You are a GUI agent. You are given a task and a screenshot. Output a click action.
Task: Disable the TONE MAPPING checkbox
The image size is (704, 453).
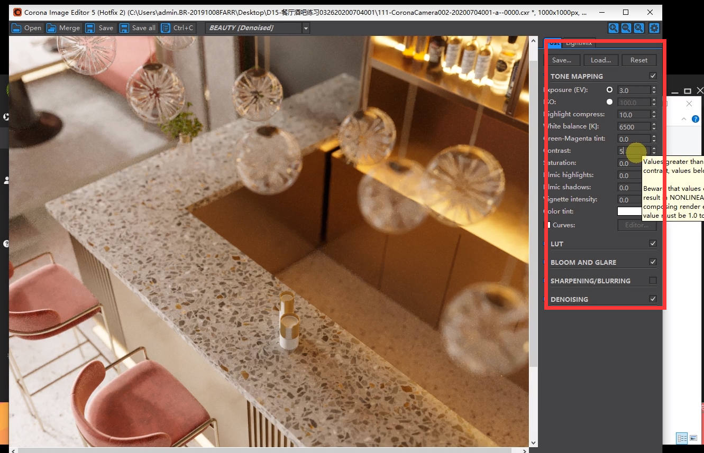click(653, 76)
